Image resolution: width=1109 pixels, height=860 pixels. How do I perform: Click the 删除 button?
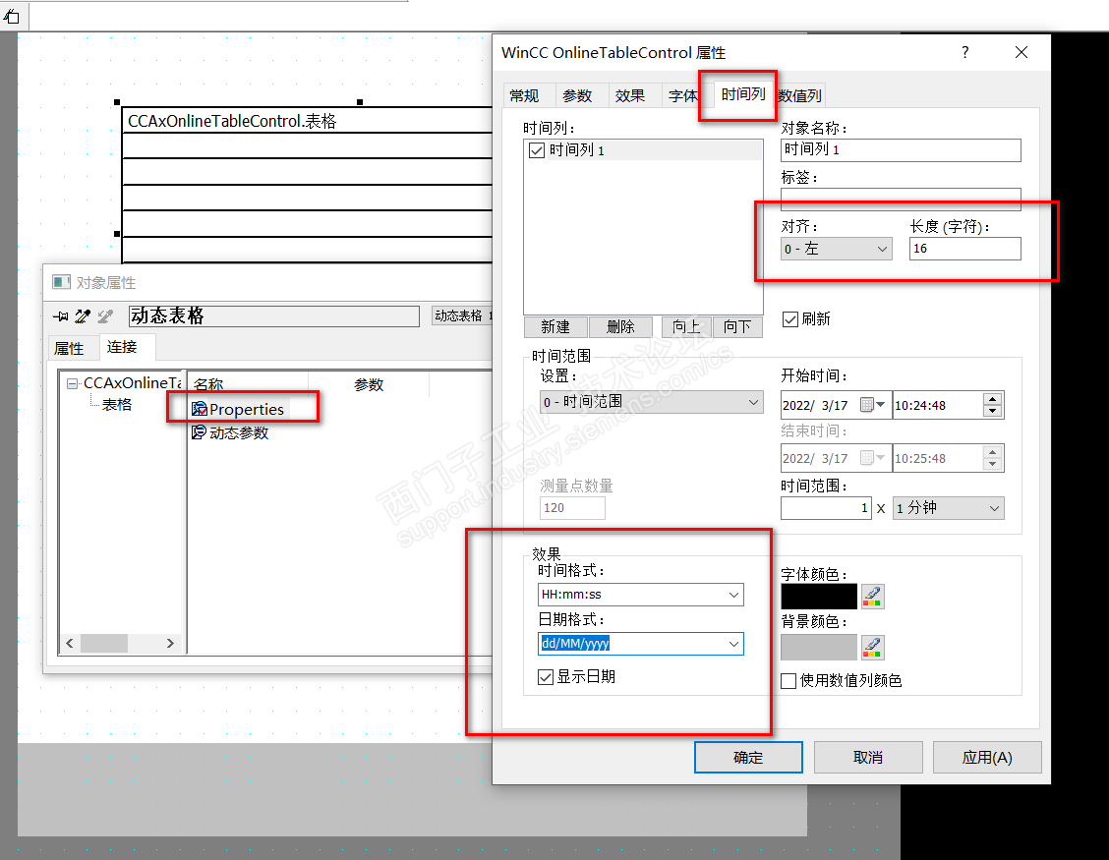(620, 326)
